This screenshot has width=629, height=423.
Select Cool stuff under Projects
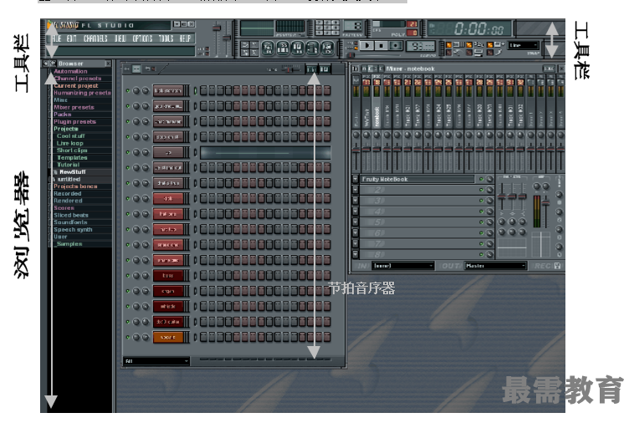pyautogui.click(x=70, y=136)
